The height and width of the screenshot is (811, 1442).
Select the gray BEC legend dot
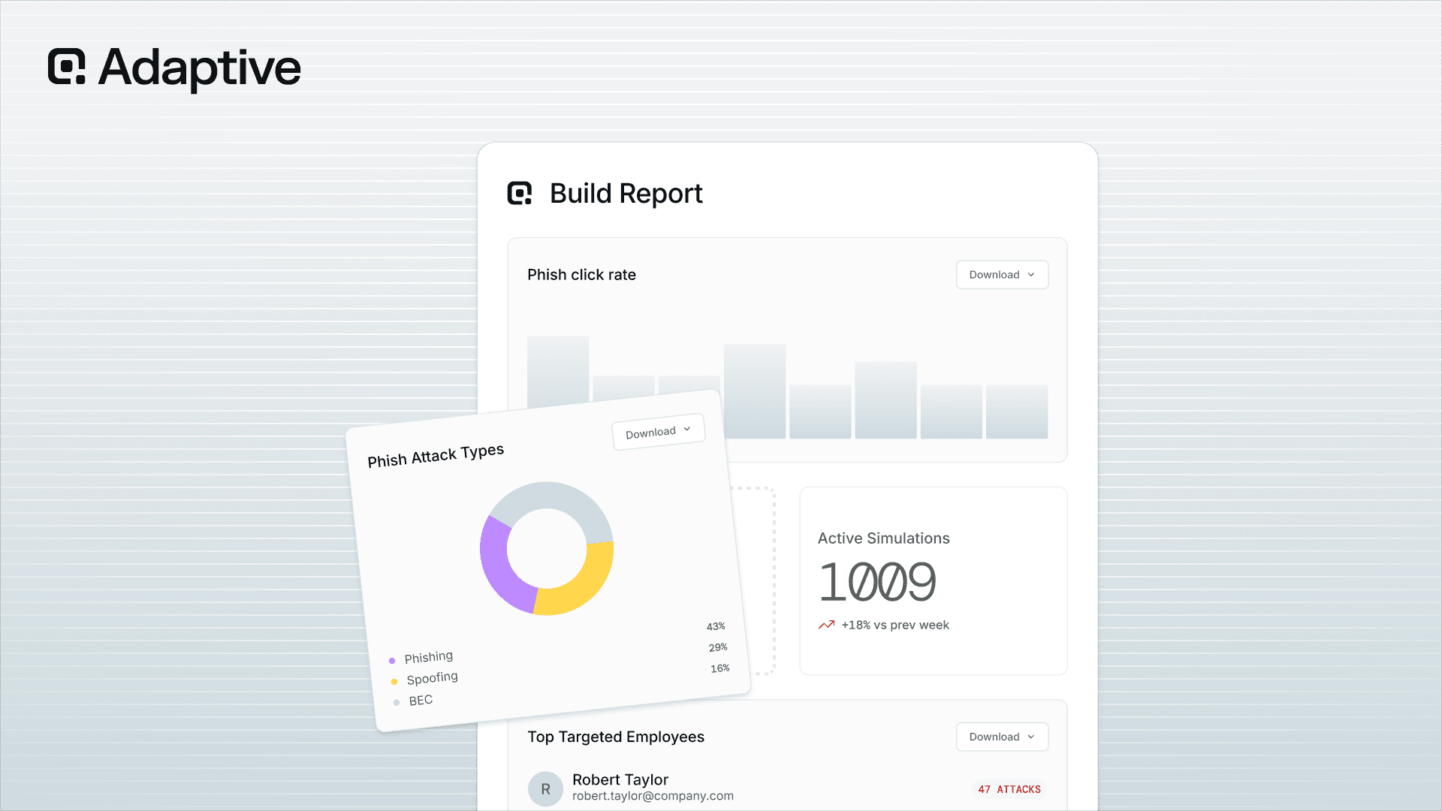click(397, 703)
